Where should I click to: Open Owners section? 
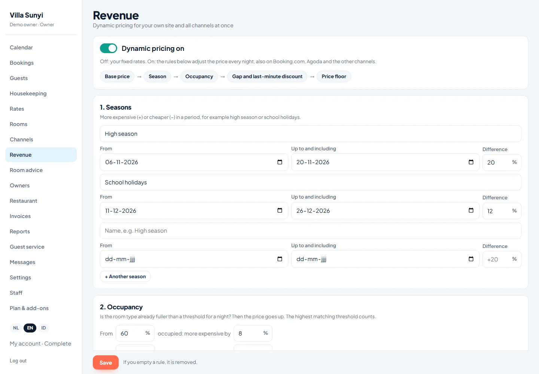pyautogui.click(x=41, y=186)
